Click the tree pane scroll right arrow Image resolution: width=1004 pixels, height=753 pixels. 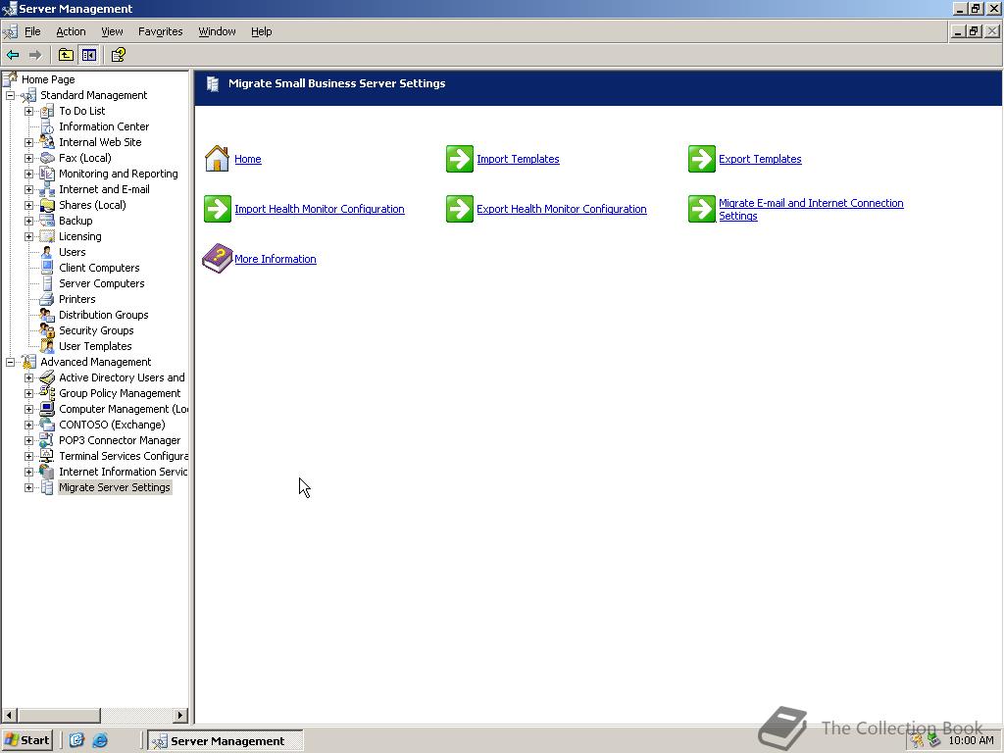point(180,715)
